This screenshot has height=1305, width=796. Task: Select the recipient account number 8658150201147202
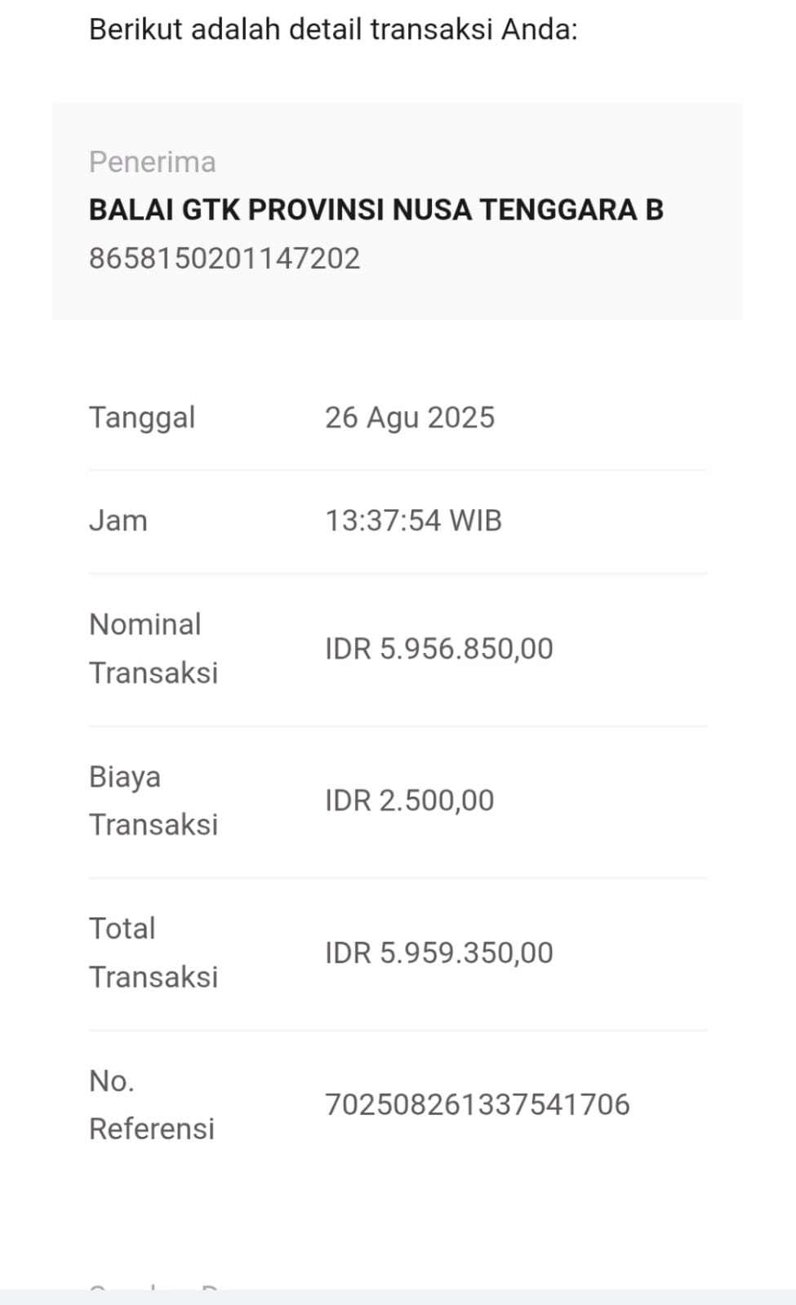[x=225, y=258]
